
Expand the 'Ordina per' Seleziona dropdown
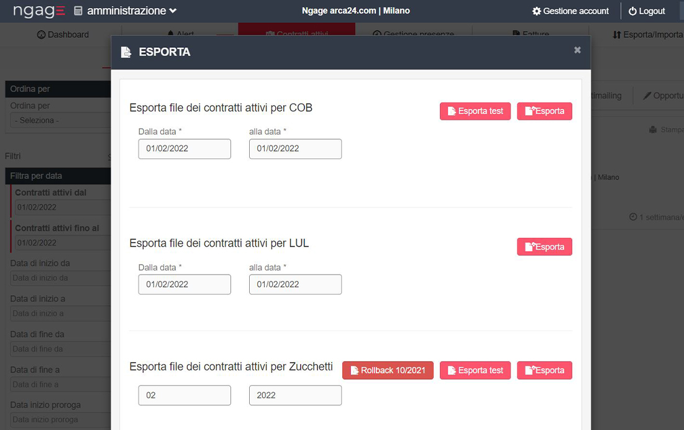(x=59, y=121)
